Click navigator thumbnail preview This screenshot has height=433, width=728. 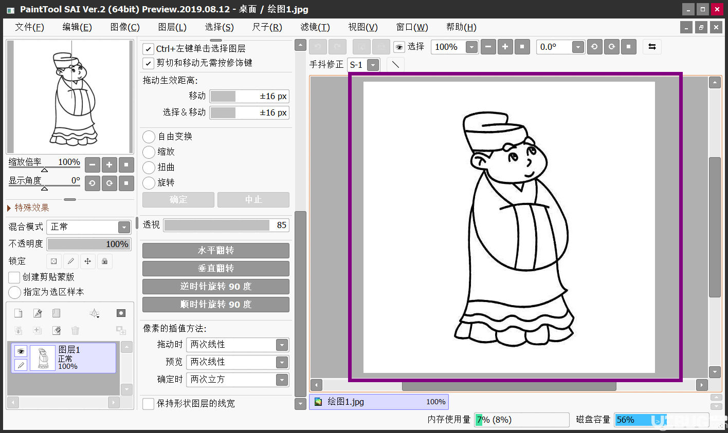pos(70,97)
